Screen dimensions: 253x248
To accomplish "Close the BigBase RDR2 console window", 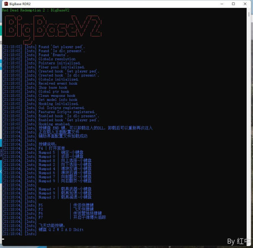I will coord(245,4).
